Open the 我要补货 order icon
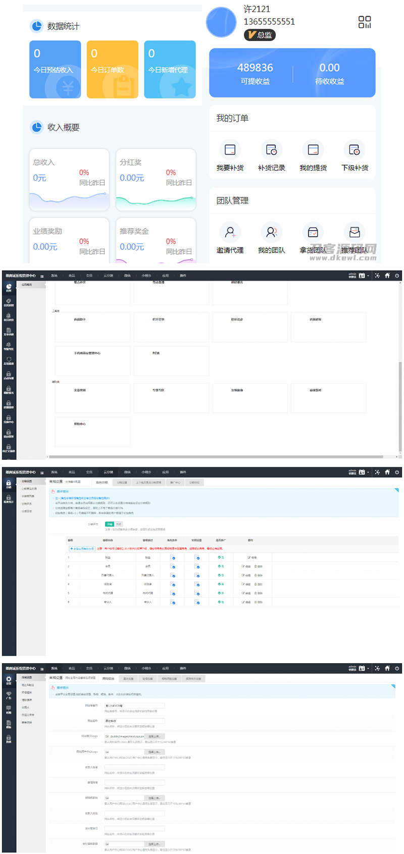 point(230,150)
